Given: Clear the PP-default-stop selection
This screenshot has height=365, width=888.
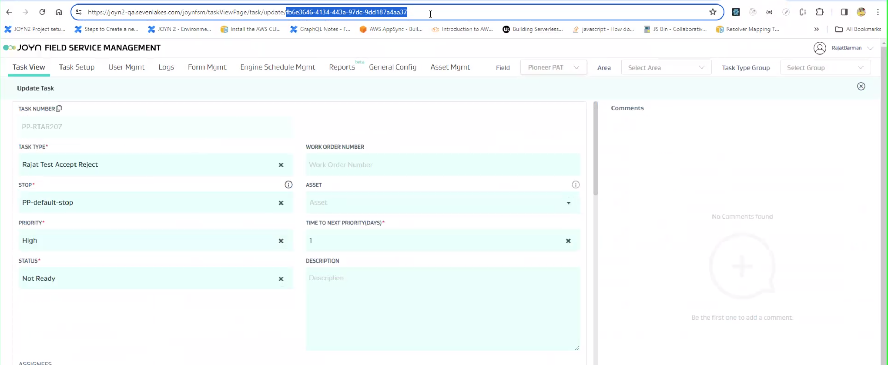Looking at the screenshot, I should click(x=281, y=203).
